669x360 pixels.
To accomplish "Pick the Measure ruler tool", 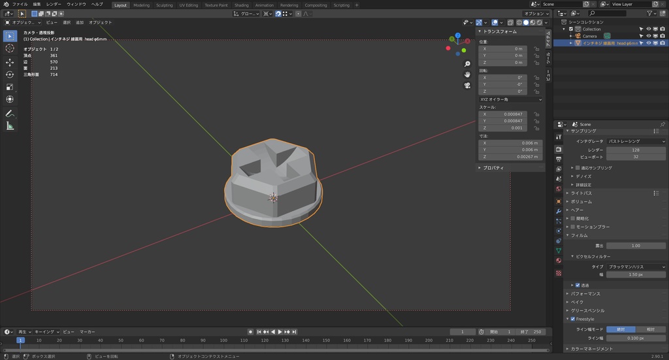I will [x=10, y=126].
